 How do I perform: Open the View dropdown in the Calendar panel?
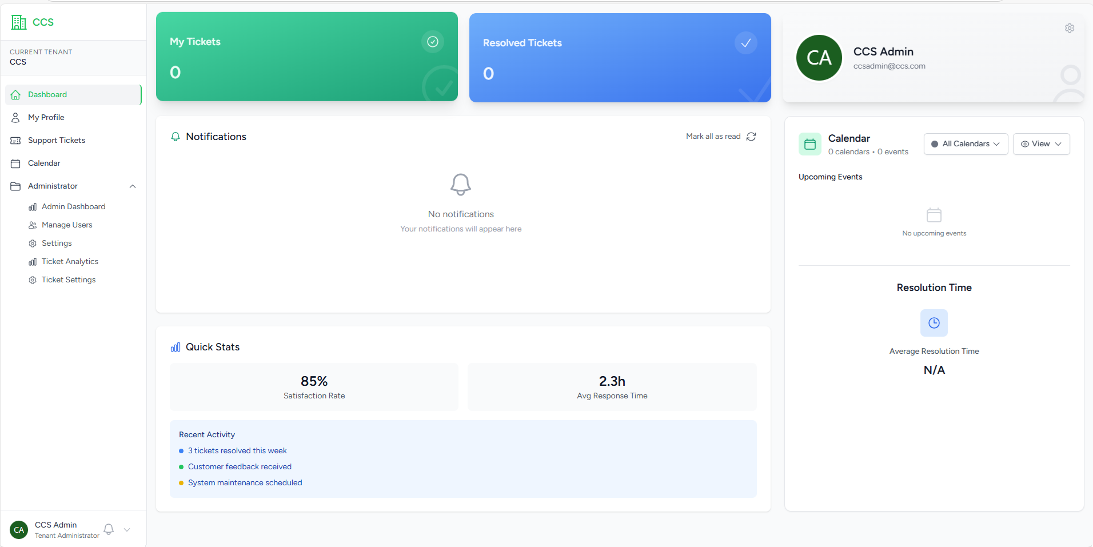[1041, 143]
